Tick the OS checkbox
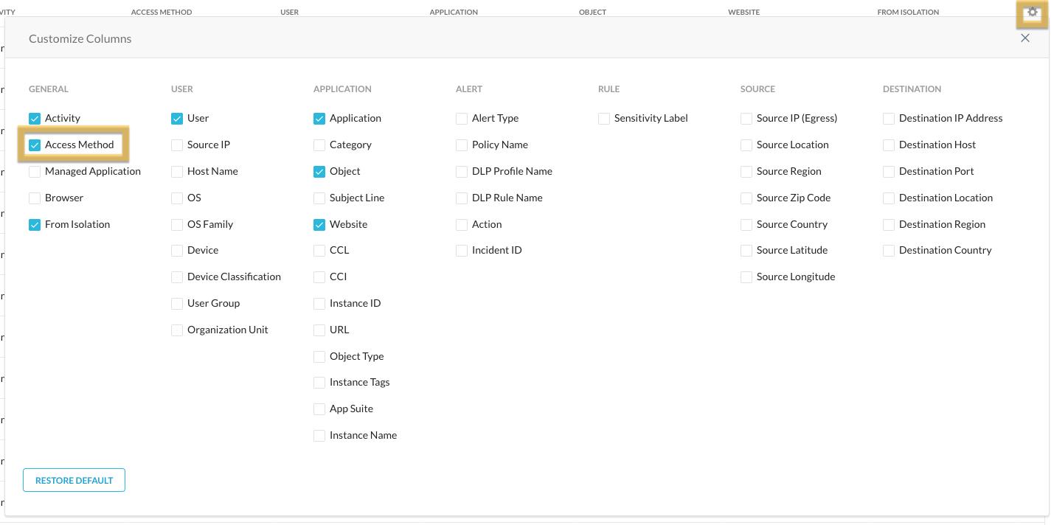This screenshot has height=525, width=1054. point(177,198)
